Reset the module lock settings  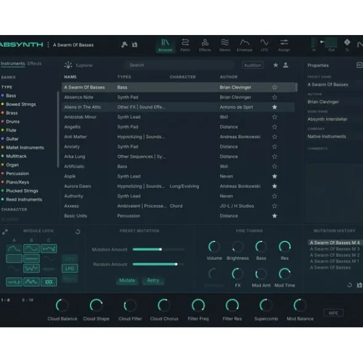click(x=78, y=232)
